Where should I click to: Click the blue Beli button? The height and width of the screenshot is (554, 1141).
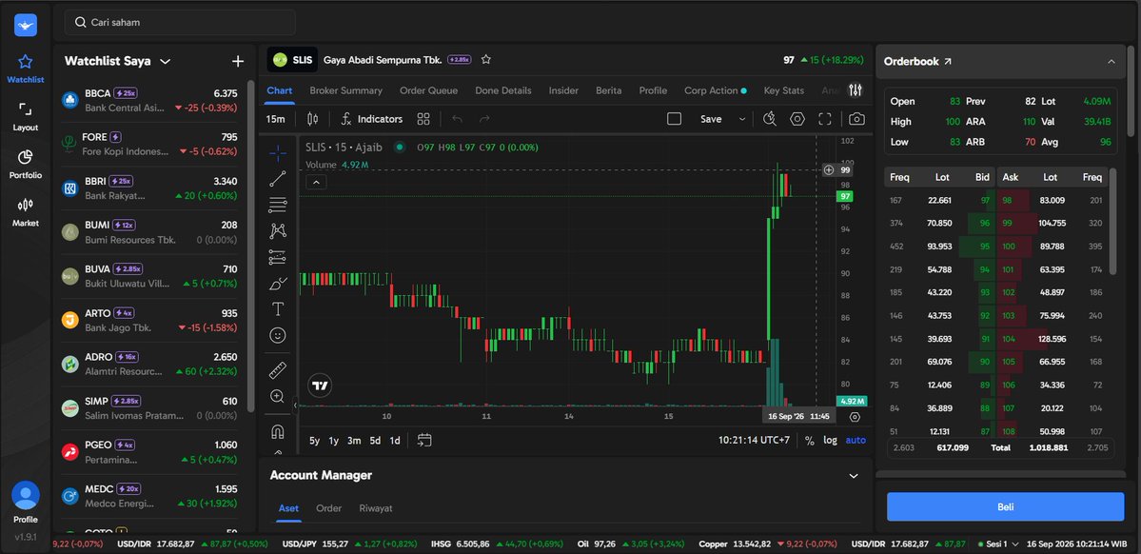[x=1005, y=506]
